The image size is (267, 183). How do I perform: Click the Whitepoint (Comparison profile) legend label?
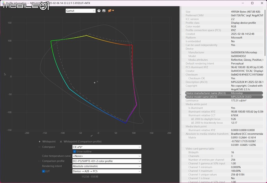click(82, 142)
